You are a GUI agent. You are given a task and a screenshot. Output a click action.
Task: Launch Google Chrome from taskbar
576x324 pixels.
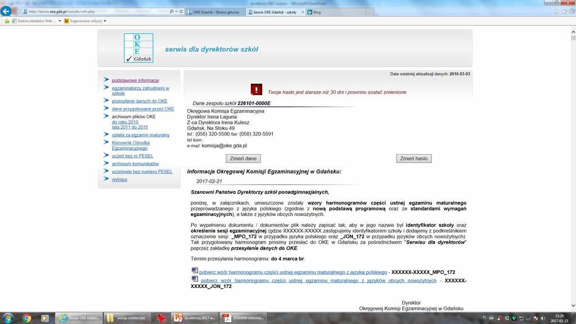[x=26, y=318]
